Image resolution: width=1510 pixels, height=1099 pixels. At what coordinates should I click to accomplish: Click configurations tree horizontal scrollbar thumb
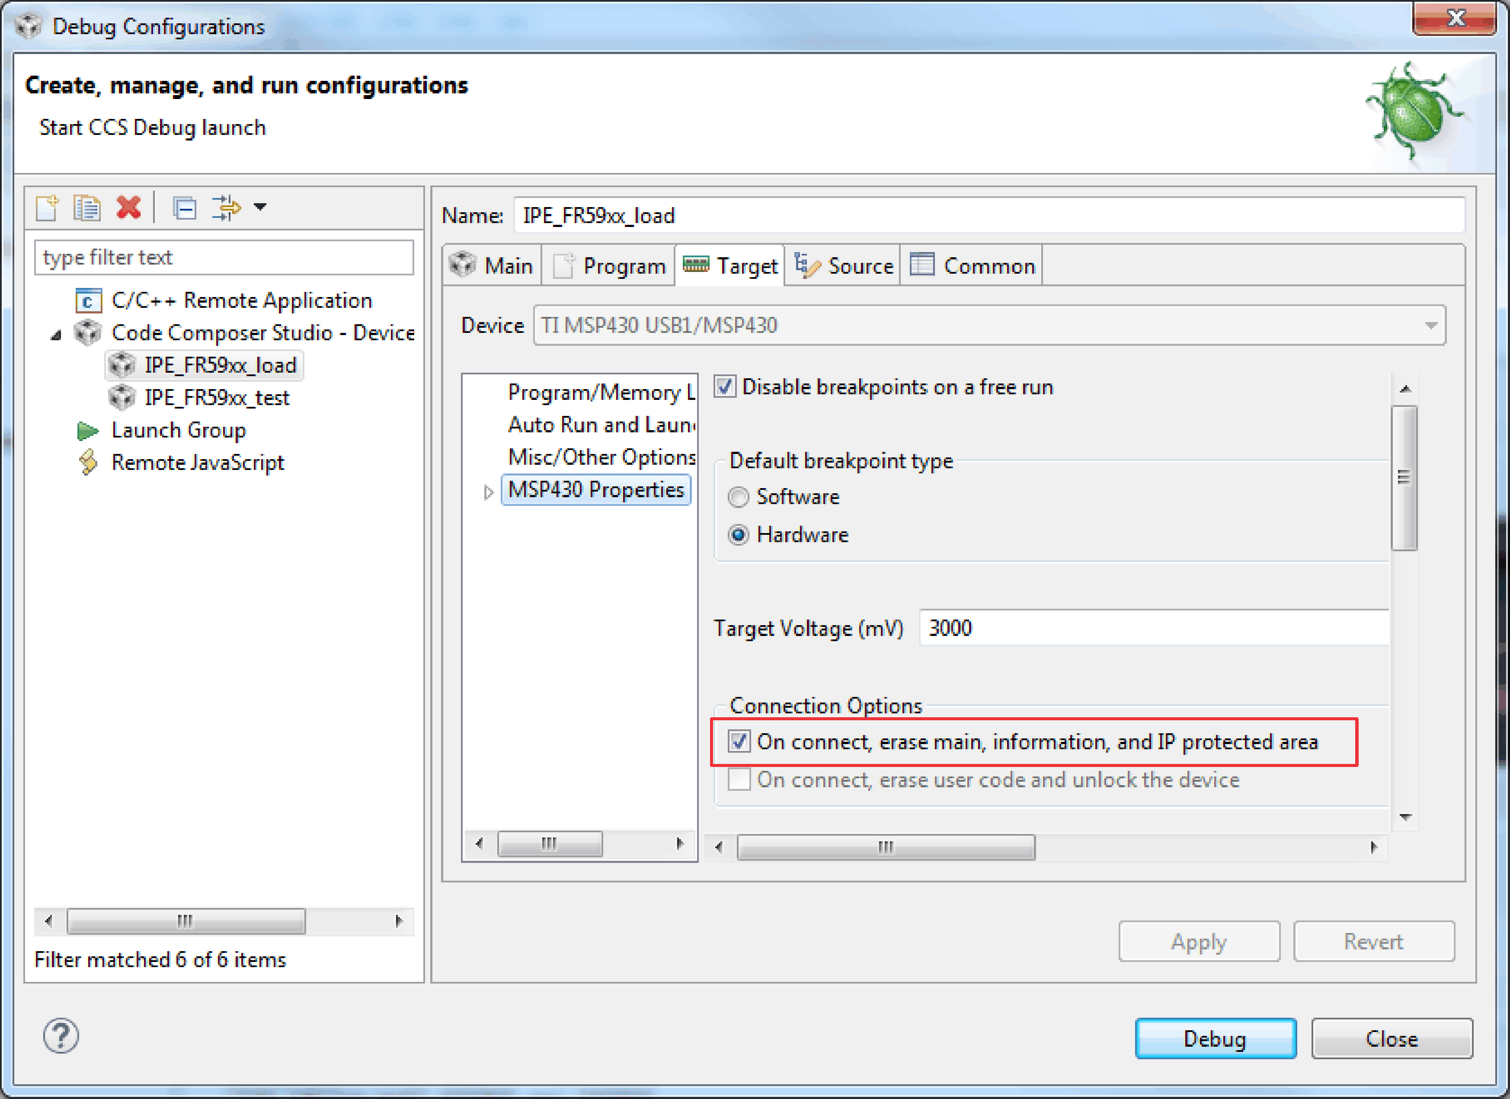tap(186, 922)
